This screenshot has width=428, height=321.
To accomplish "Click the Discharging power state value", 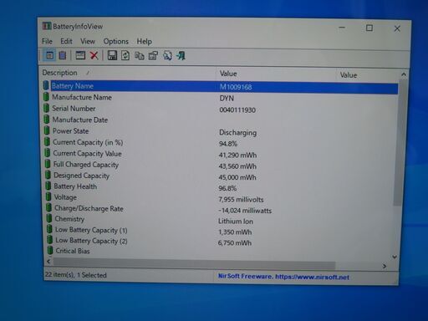I will tap(237, 132).
